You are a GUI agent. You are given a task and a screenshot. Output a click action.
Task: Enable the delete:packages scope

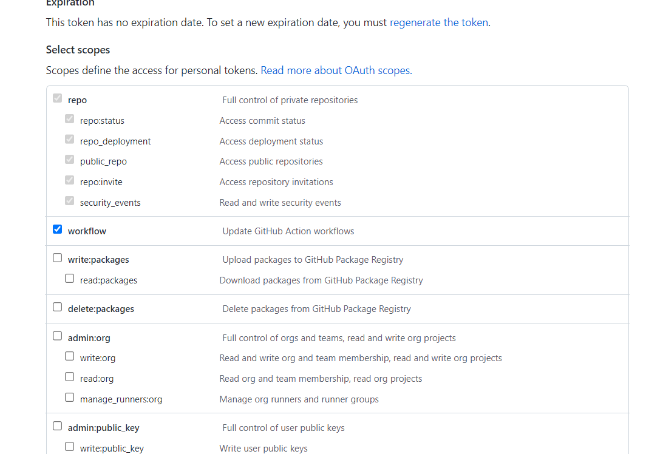(57, 307)
